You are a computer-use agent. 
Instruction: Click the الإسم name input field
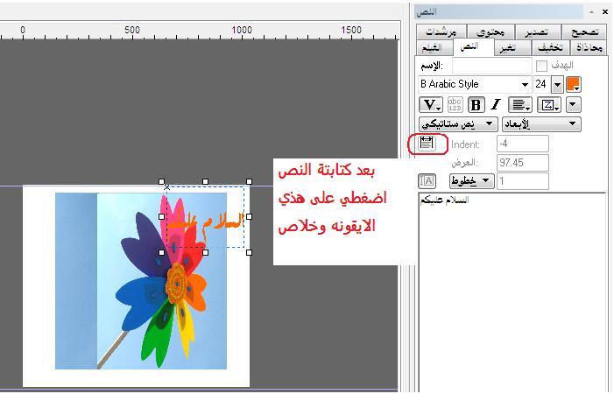pos(491,66)
